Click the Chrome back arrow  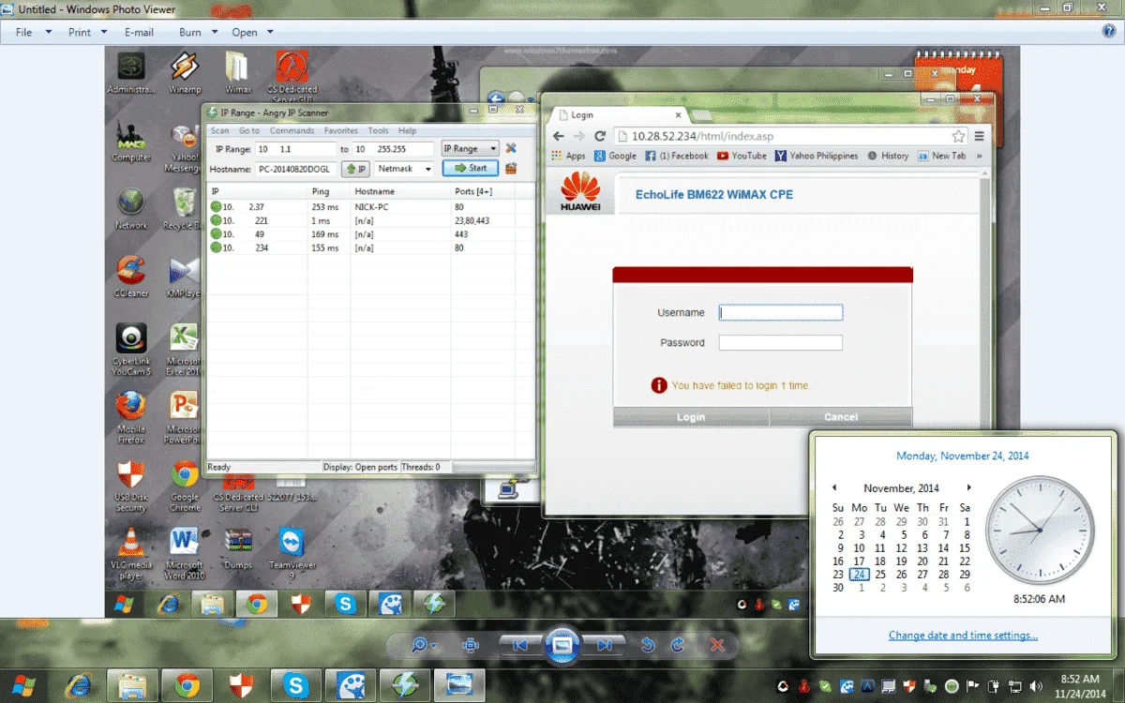pos(560,136)
